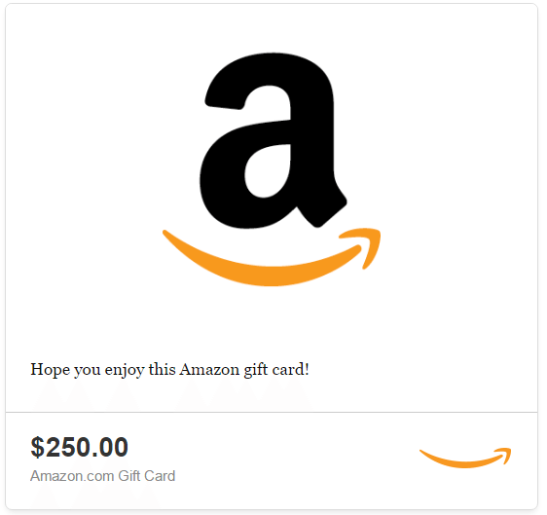Select the "$250.00" gift card amount
Viewport: 547px width, 515px height.
click(80, 447)
